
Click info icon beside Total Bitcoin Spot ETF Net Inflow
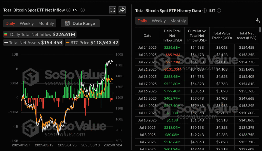(68, 10)
